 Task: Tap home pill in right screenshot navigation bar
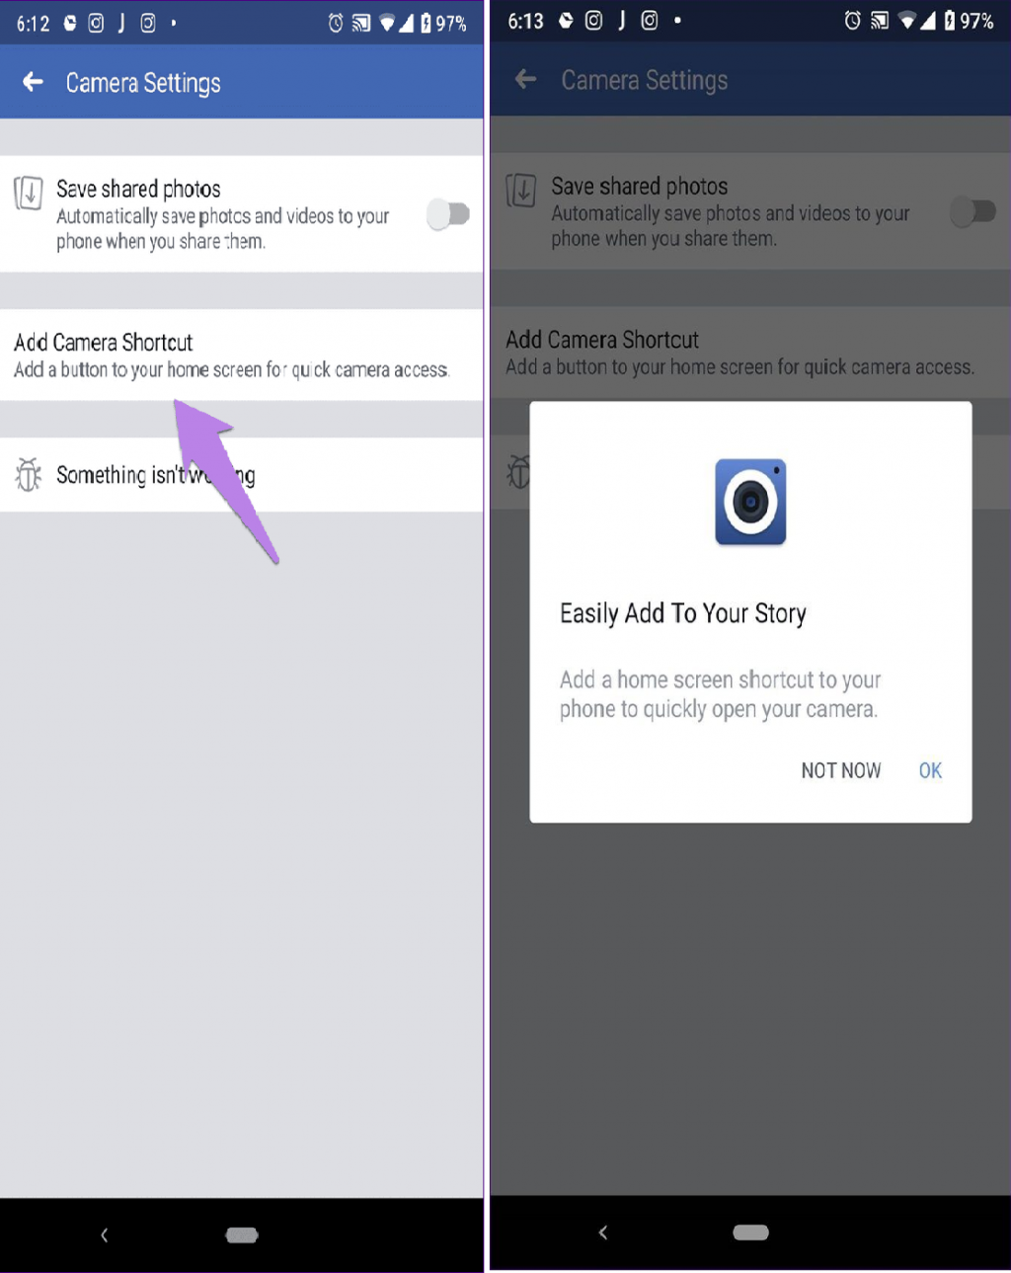(750, 1232)
